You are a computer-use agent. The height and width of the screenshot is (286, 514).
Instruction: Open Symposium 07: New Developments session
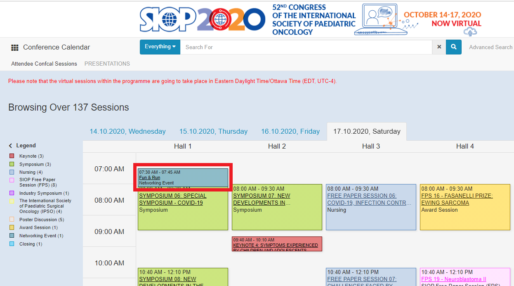click(262, 199)
